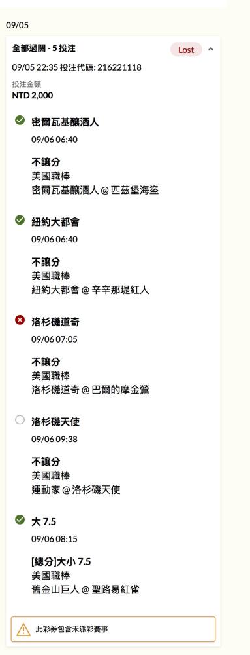
Task: Click the 此彩券包含未派彩賽事 notice banner
Action: [113, 629]
